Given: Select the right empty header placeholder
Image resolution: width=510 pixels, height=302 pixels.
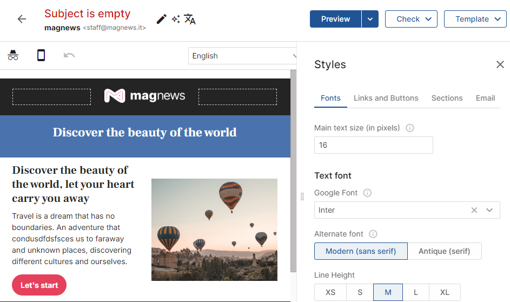Looking at the screenshot, I should point(238,97).
